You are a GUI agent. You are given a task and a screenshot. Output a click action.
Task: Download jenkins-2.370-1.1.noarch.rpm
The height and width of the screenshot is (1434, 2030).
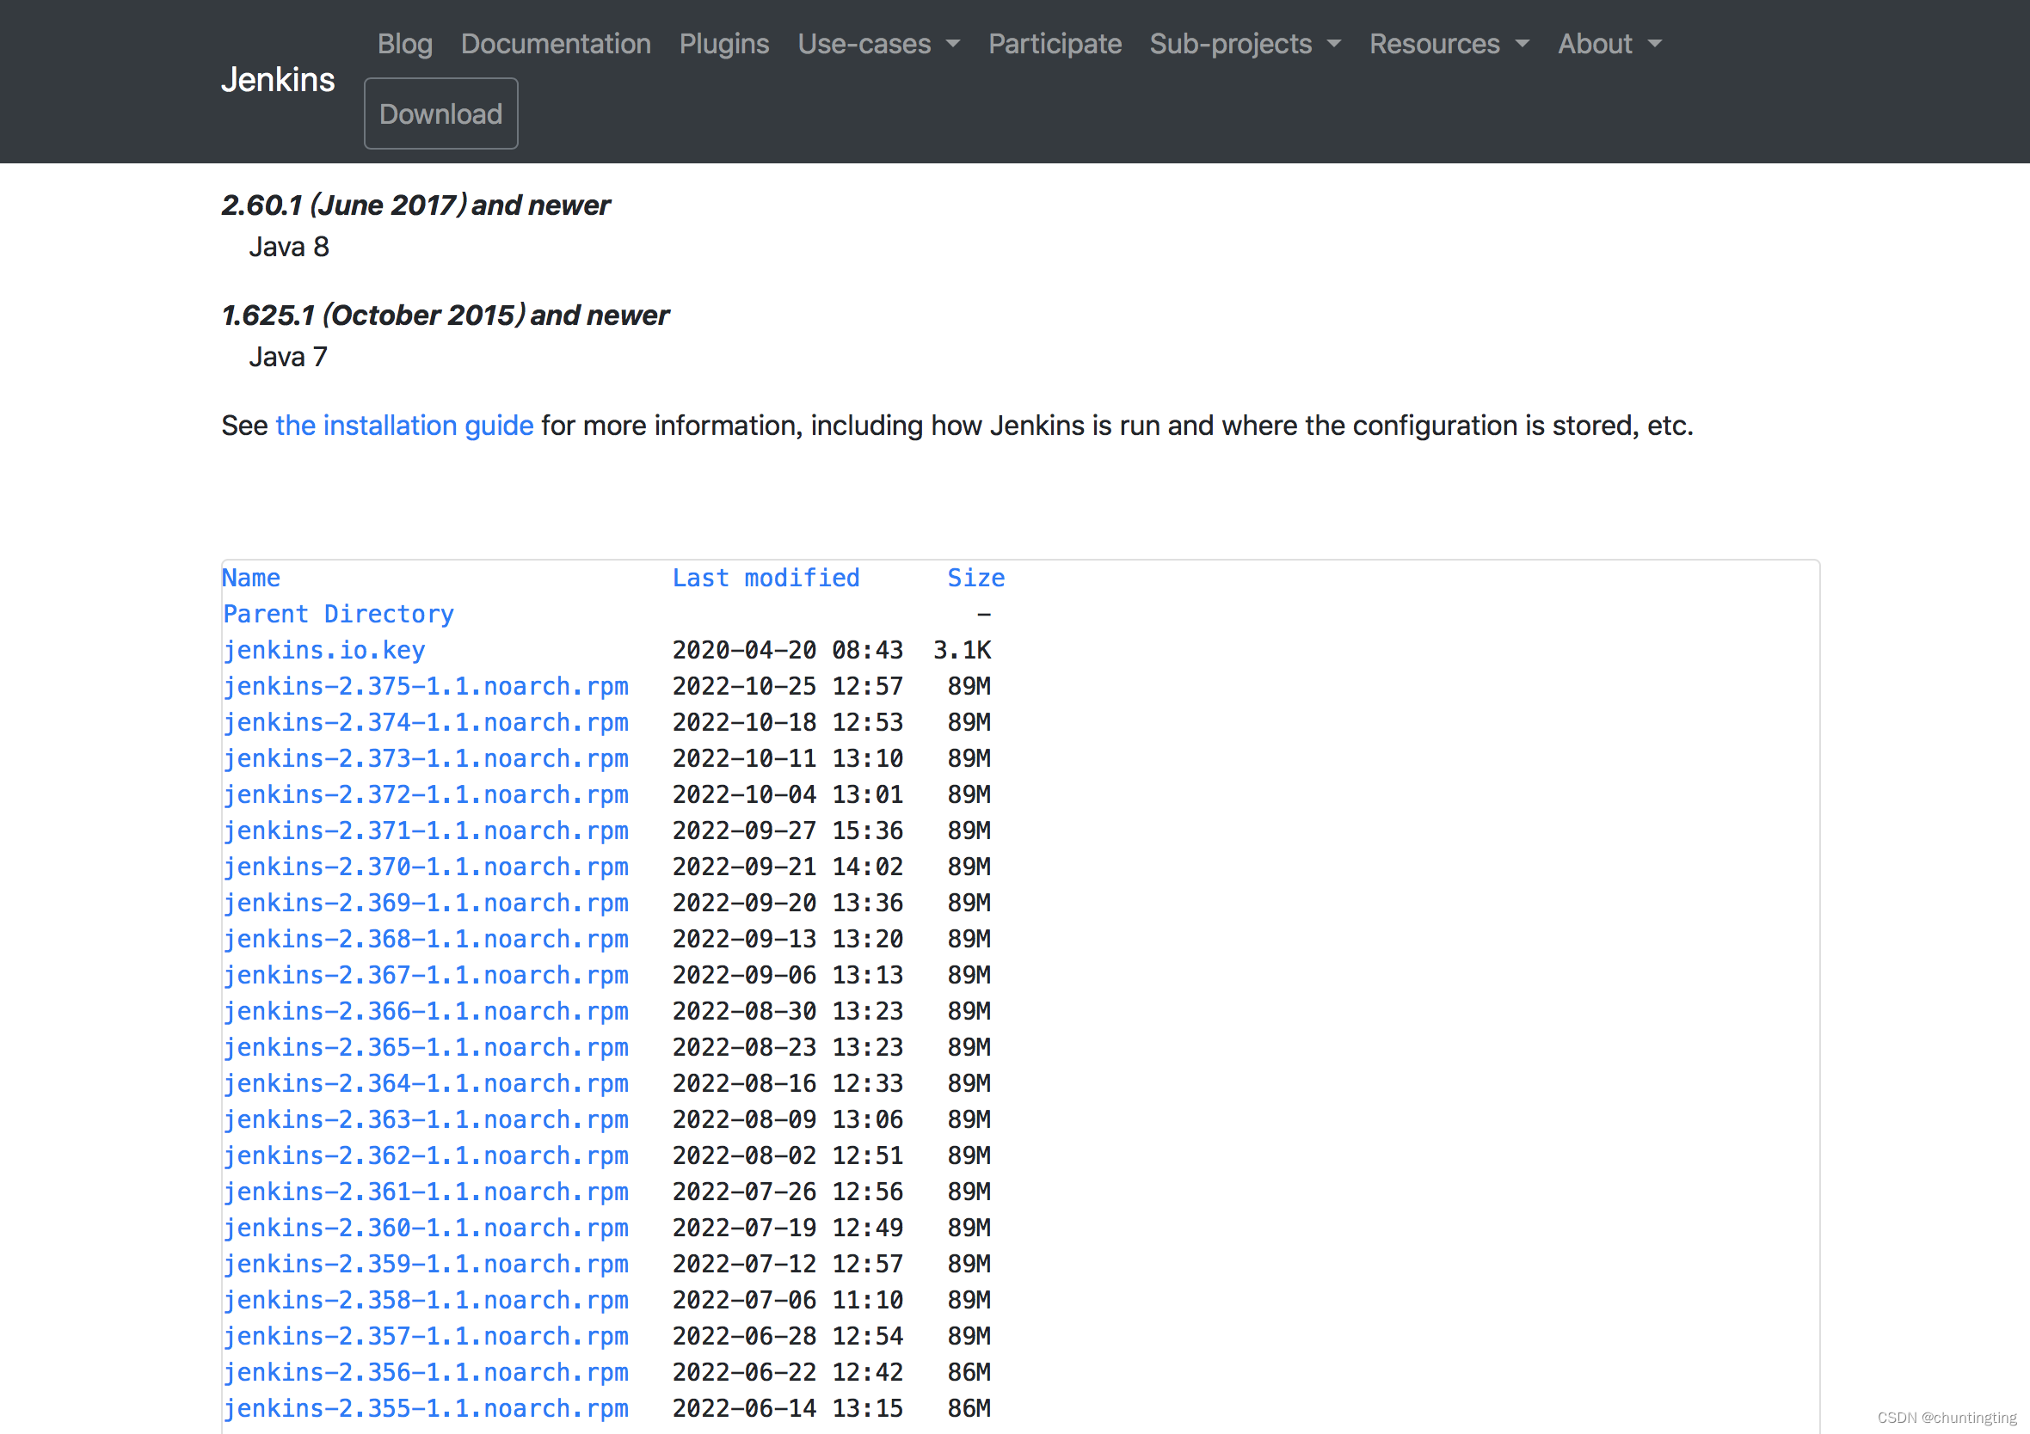click(425, 867)
